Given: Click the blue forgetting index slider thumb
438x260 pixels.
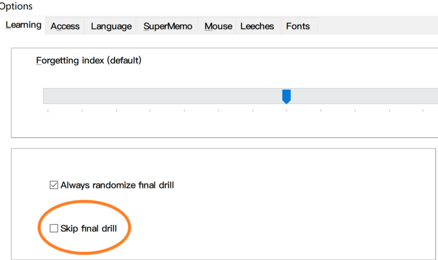Looking at the screenshot, I should tap(286, 97).
